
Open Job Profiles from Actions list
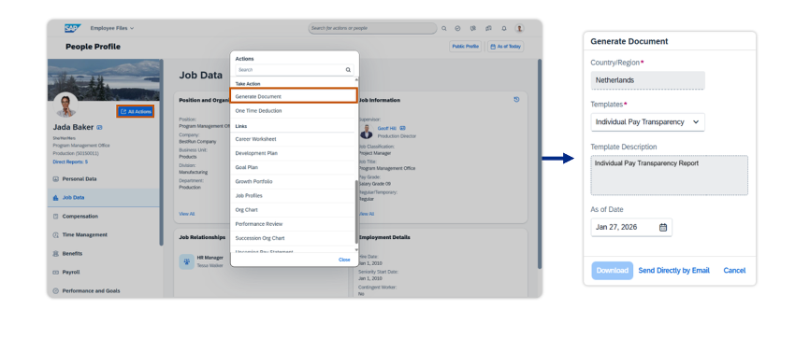coord(294,196)
